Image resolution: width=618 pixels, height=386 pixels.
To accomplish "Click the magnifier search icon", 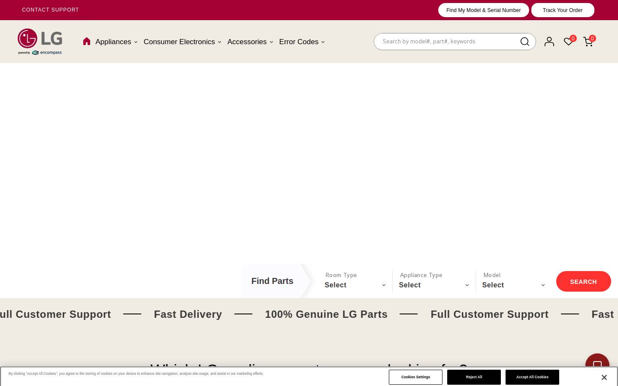I will (x=524, y=42).
